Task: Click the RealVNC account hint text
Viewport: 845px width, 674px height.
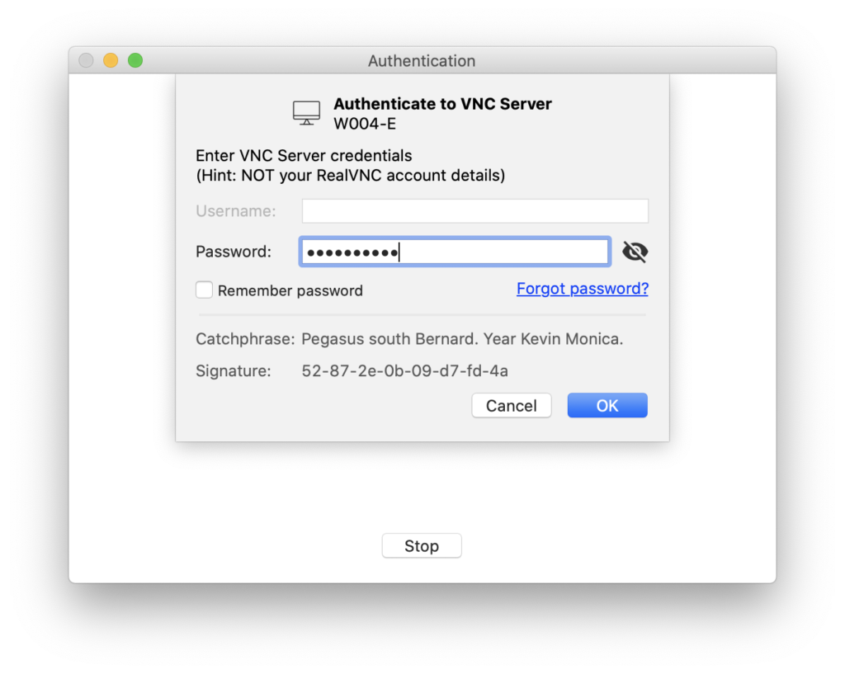Action: (x=350, y=175)
